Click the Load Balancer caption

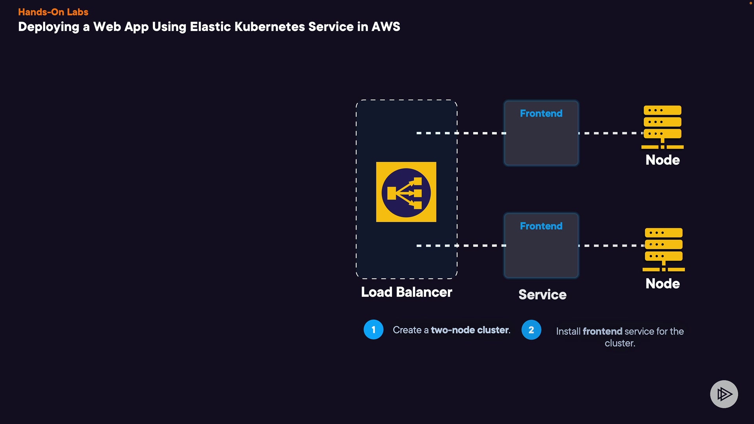coord(406,292)
